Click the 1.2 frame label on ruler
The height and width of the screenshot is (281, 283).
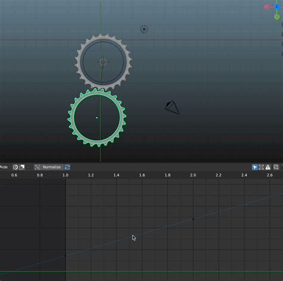(91, 175)
